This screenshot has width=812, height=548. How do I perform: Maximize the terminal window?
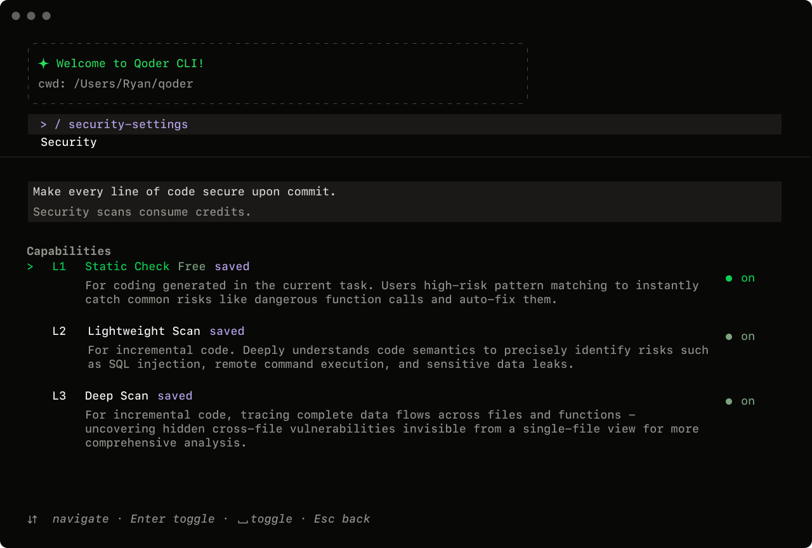(x=46, y=16)
